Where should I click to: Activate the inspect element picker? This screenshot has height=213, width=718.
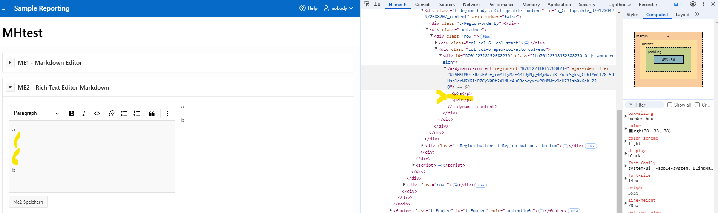click(367, 4)
